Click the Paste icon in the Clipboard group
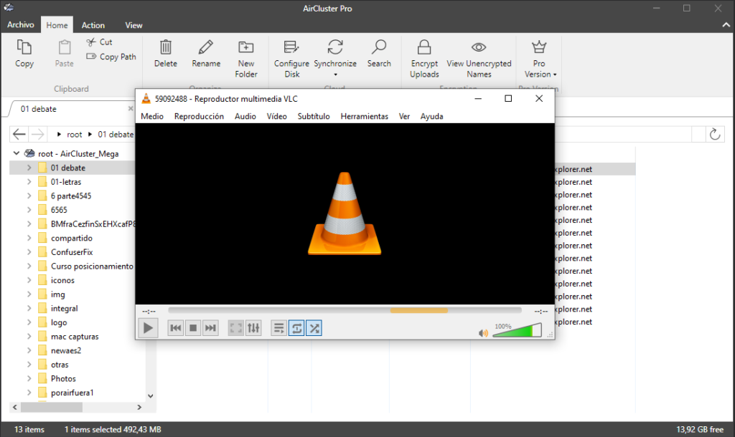The image size is (735, 437). (x=64, y=47)
